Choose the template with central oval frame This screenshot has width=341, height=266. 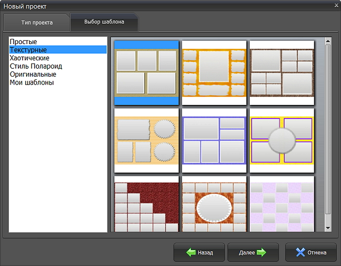point(214,205)
